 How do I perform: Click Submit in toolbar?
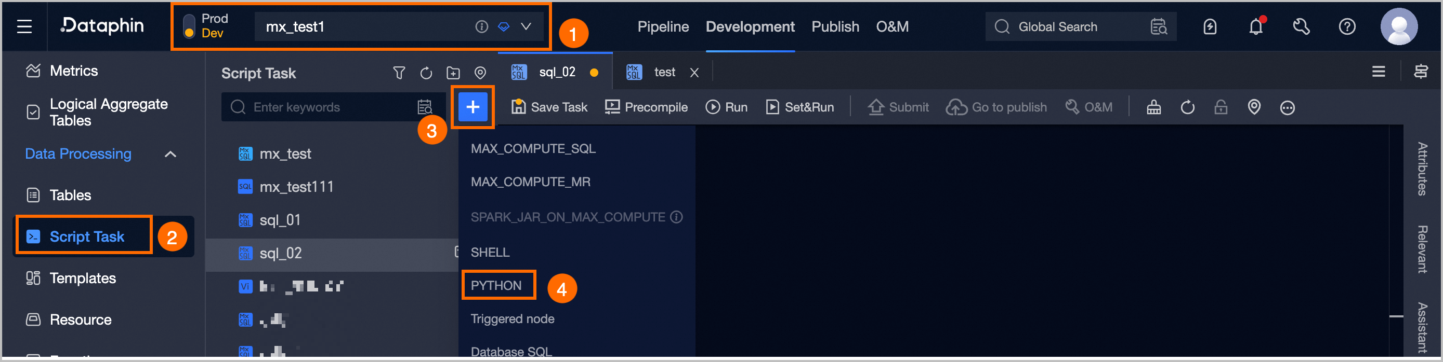pyautogui.click(x=898, y=107)
